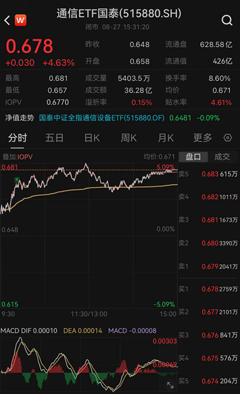Tap the current price 0.678

pos(29,46)
